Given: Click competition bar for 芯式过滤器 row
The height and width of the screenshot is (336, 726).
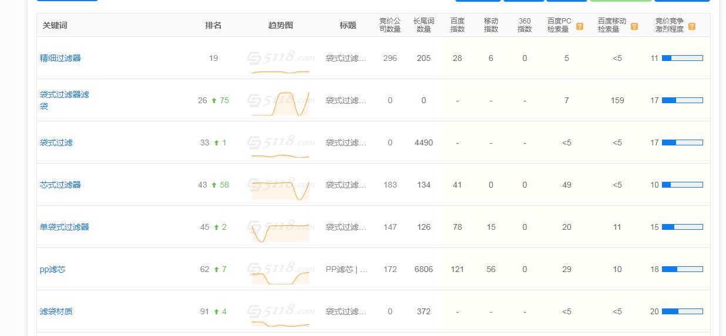Looking at the screenshot, I should click(683, 185).
